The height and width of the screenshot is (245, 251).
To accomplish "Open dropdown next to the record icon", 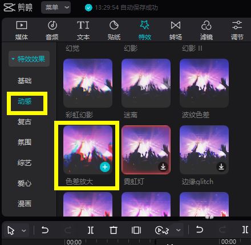I will [x=178, y=230].
